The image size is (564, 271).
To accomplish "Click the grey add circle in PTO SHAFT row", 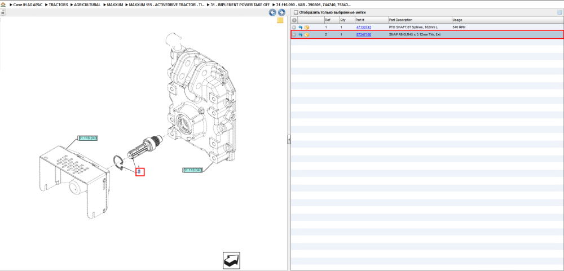I will click(x=294, y=27).
